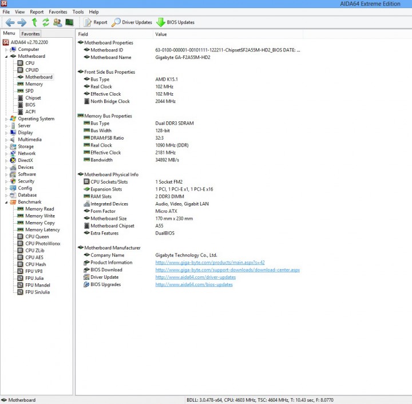
Task: Switch to the Favorites tab
Action: tap(30, 34)
